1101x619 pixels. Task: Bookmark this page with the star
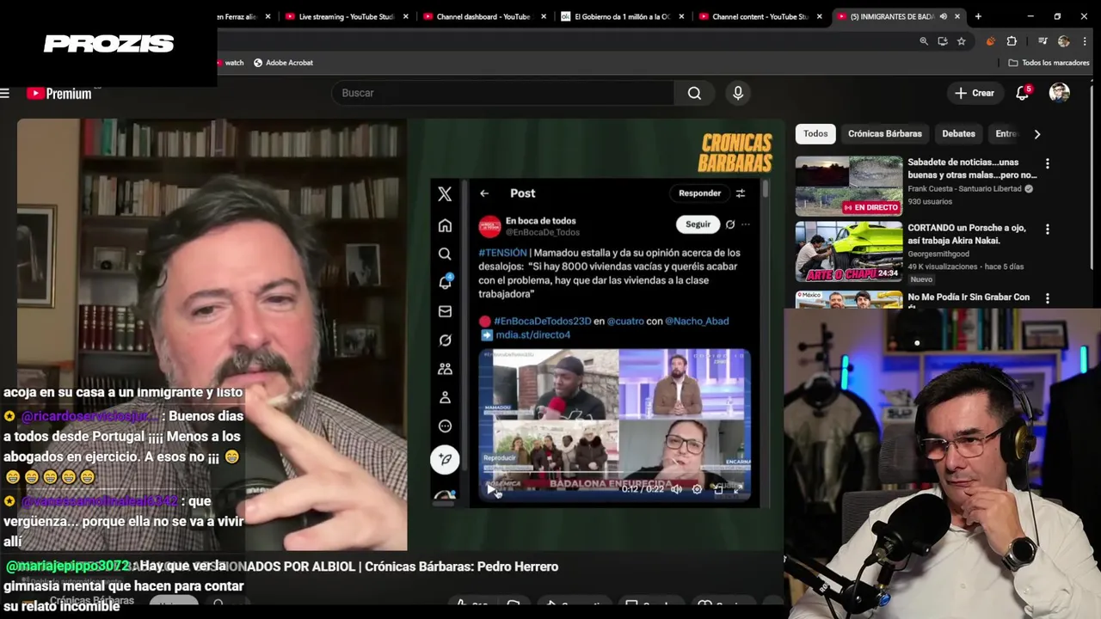click(962, 41)
